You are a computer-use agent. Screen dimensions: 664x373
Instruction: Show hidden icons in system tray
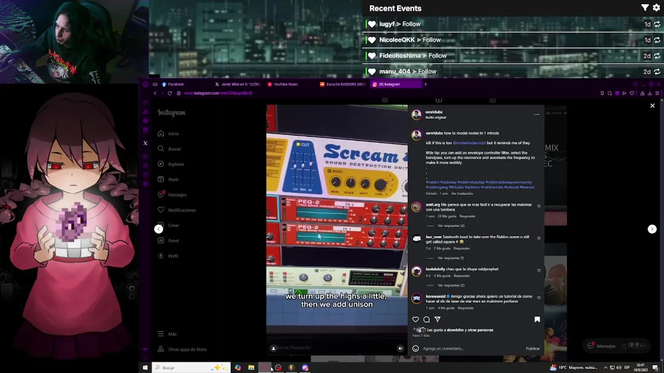[x=605, y=368]
